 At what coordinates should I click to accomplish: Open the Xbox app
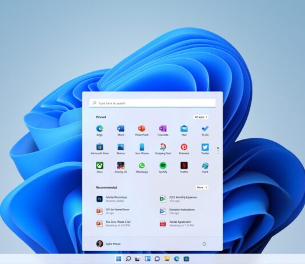point(99,167)
